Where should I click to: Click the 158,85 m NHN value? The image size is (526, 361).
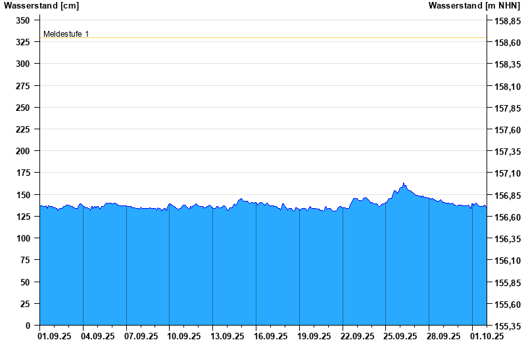(x=508, y=22)
